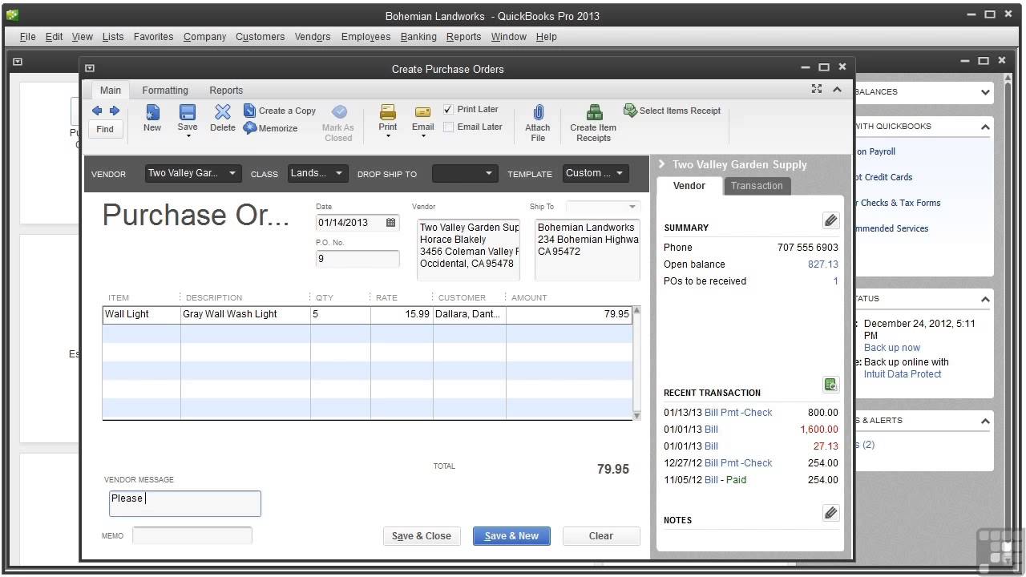The height and width of the screenshot is (577, 1026).
Task: Open the Class dropdown
Action: [339, 173]
